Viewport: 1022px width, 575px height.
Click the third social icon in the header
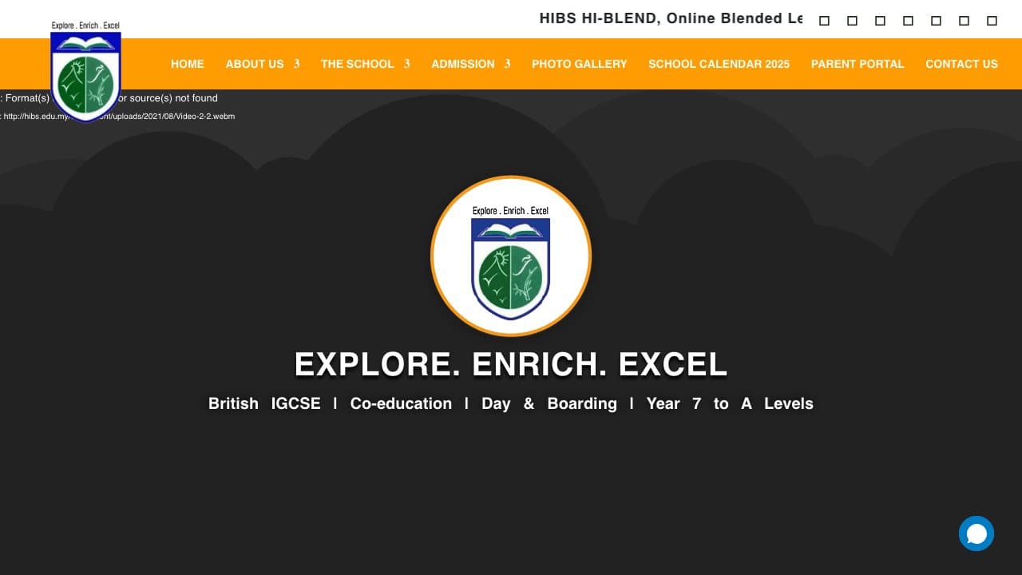pos(879,20)
